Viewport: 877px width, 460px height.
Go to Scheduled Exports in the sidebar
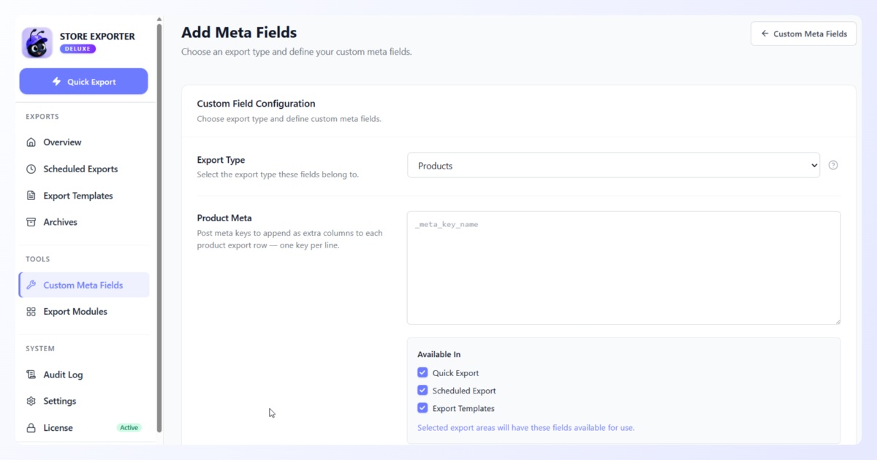[84, 169]
